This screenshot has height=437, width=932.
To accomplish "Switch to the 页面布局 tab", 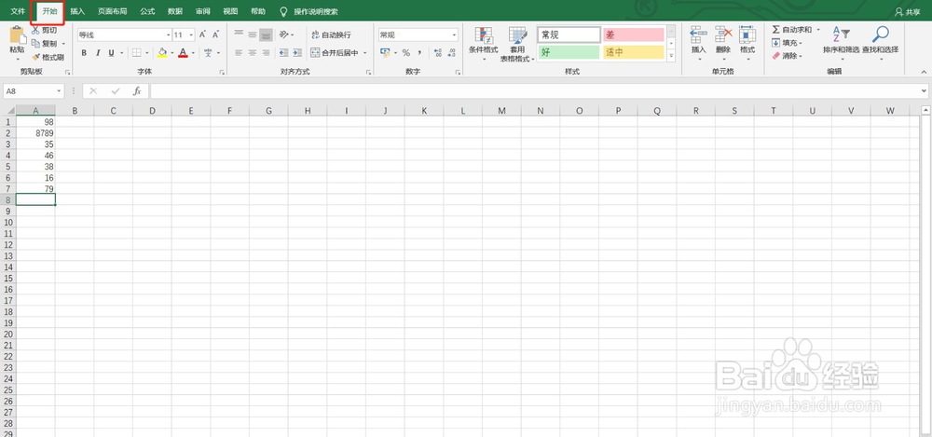I will tap(113, 11).
